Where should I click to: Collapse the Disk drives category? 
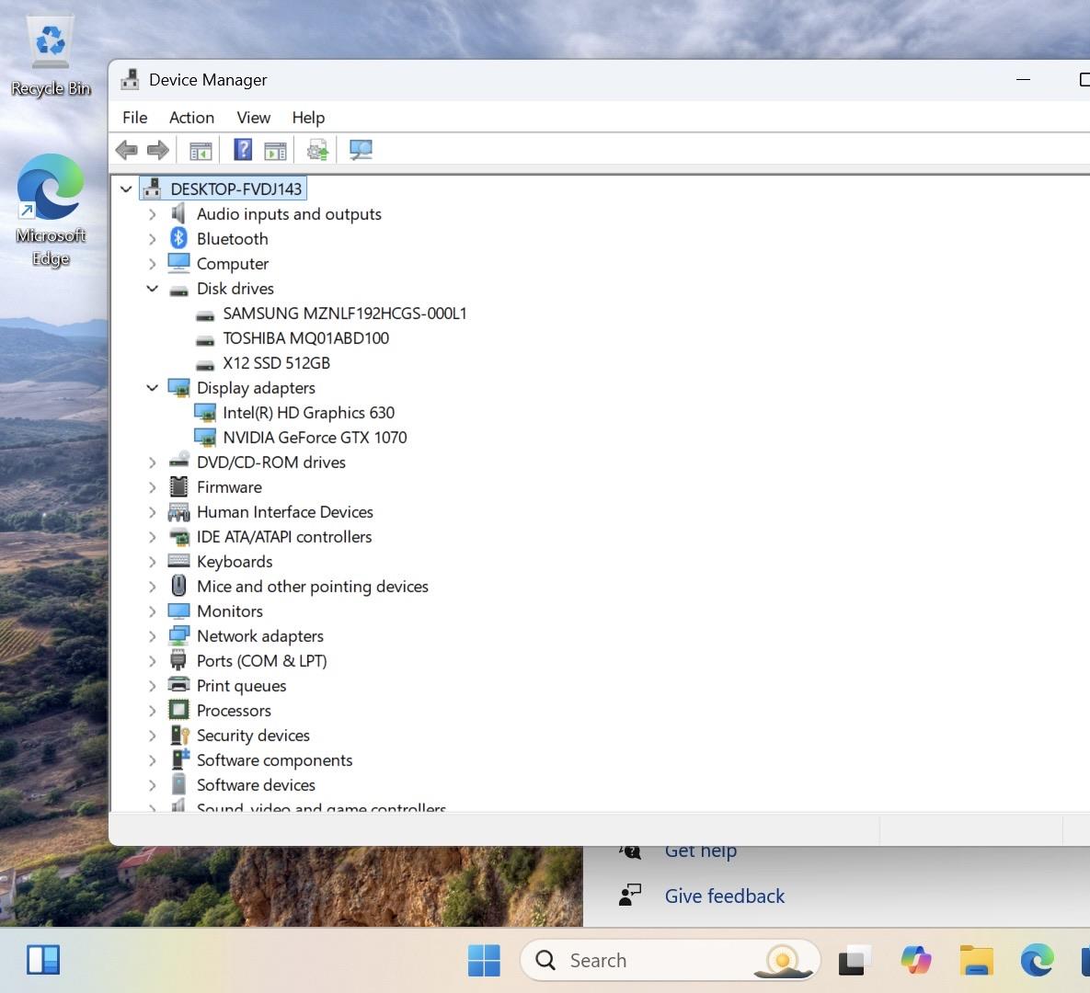(153, 289)
